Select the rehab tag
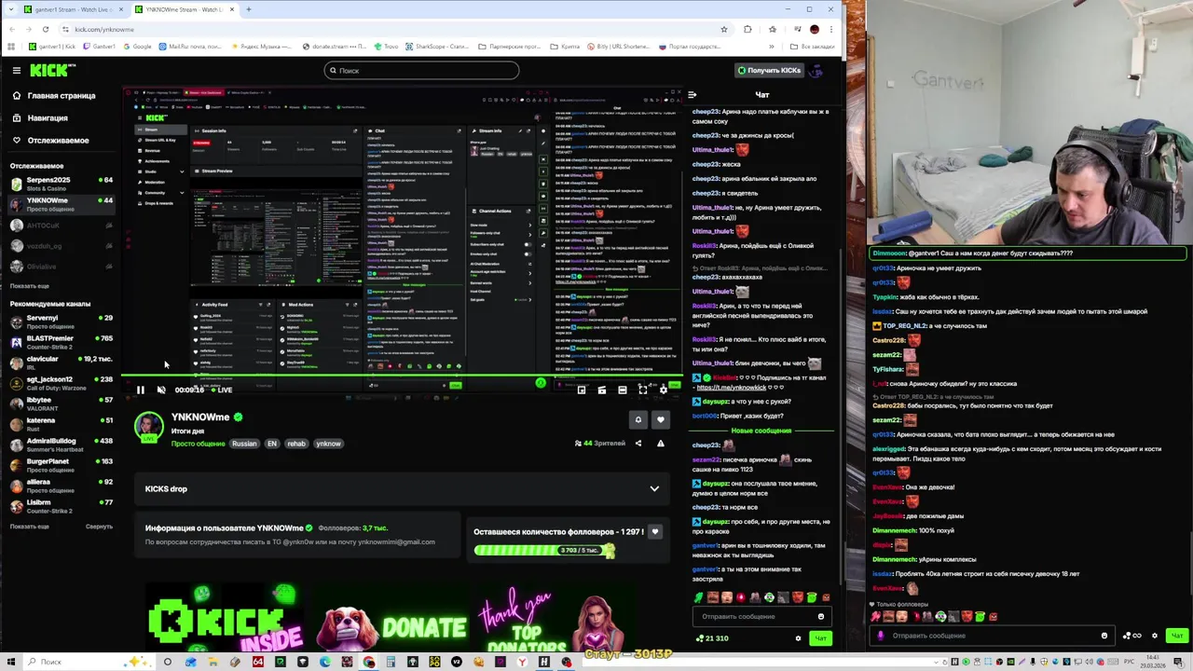 click(x=296, y=444)
